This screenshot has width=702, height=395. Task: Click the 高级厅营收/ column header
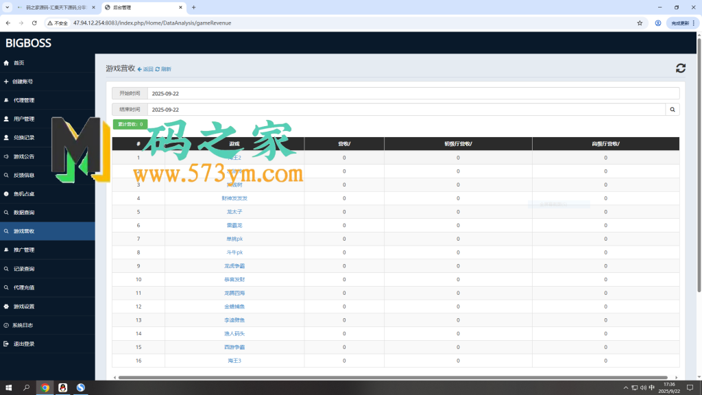click(x=606, y=144)
